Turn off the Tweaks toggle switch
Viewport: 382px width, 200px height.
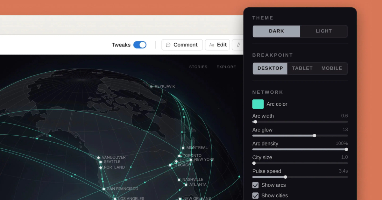140,45
